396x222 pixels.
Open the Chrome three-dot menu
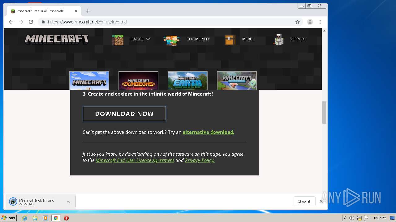click(x=320, y=22)
